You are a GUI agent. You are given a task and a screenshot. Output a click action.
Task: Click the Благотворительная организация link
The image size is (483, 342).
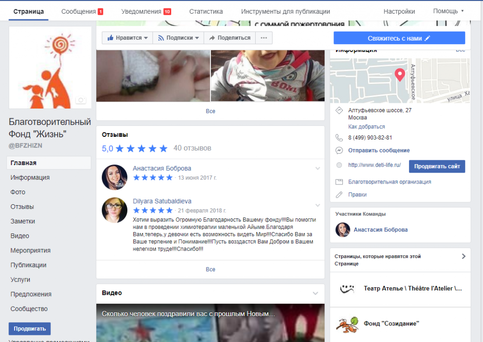tap(389, 182)
